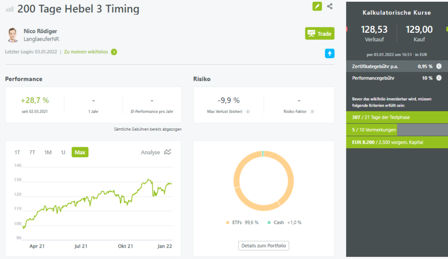Open the share icon
Viewport: 448px width, 259px height.
click(330, 6)
